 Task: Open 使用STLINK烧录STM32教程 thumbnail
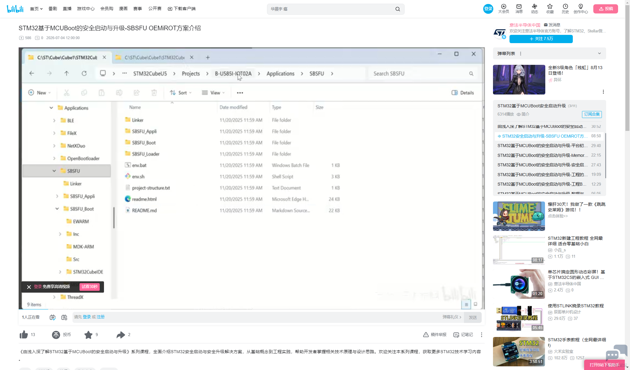coord(519,318)
